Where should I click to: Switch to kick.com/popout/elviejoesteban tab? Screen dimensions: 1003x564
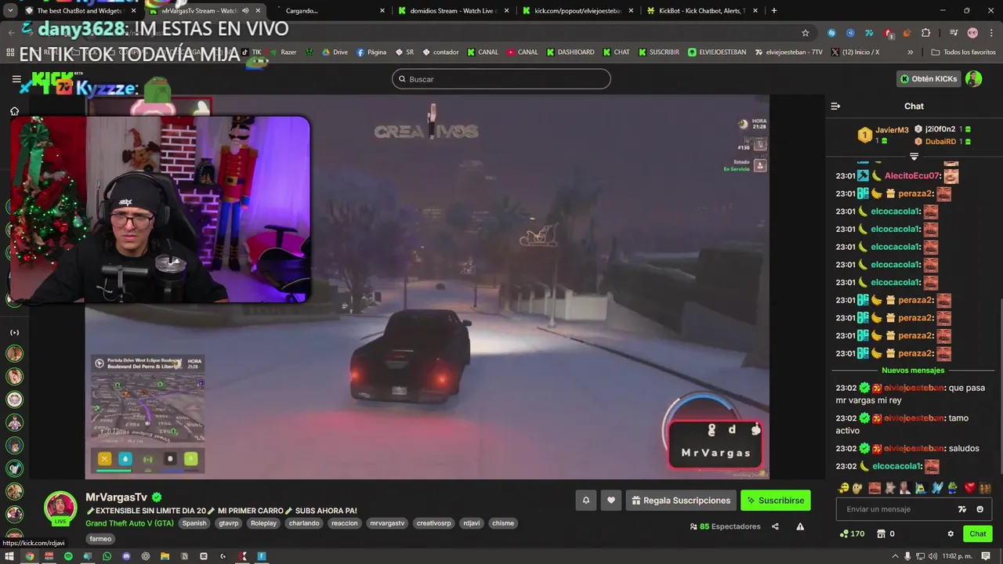coord(578,11)
